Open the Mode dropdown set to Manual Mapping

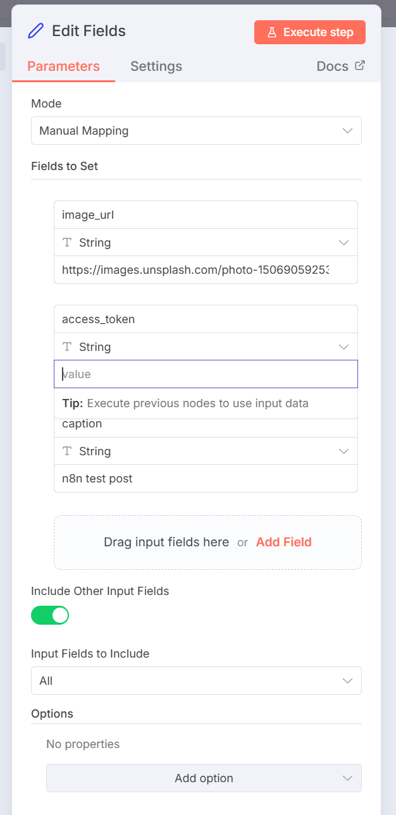click(x=196, y=131)
